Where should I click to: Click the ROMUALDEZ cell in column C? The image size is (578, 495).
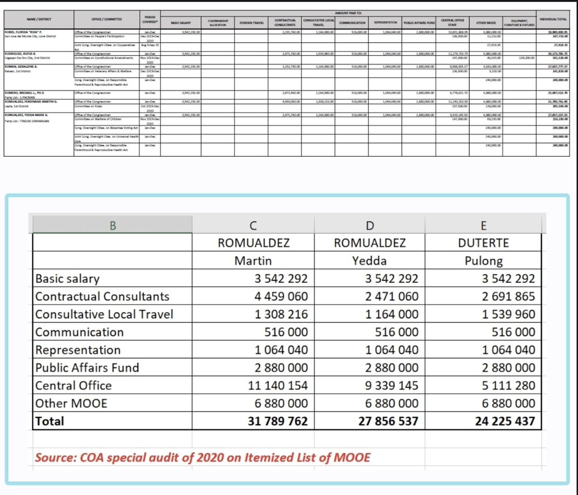point(254,243)
